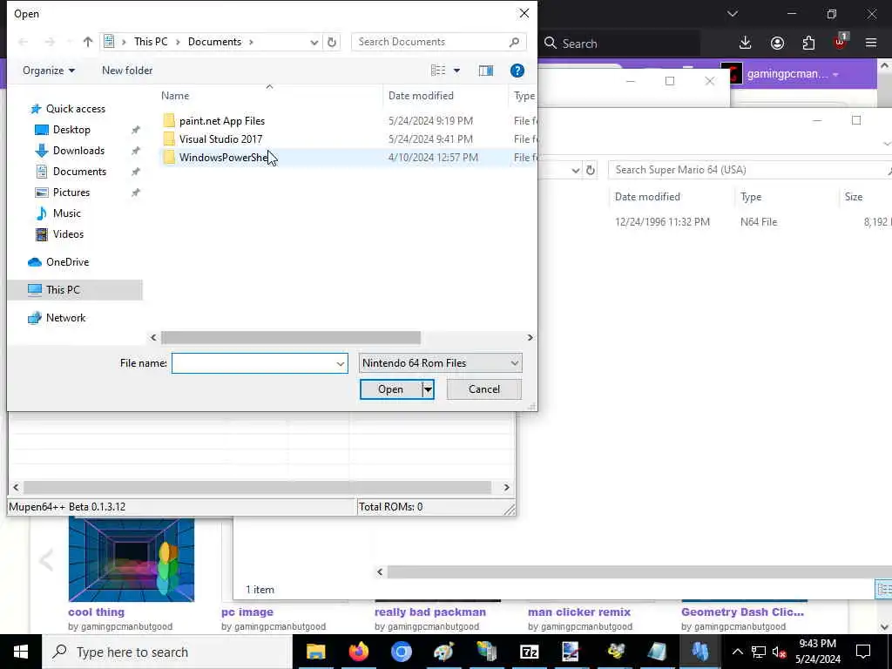This screenshot has height=669, width=892.
Task: Show hidden tray icons chevron
Action: click(737, 652)
